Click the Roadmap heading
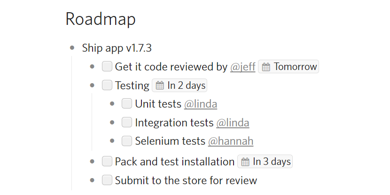The image size is (390, 195). [101, 19]
